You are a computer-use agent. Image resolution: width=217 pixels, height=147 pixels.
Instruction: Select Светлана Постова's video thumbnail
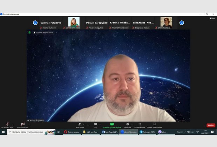74,23
